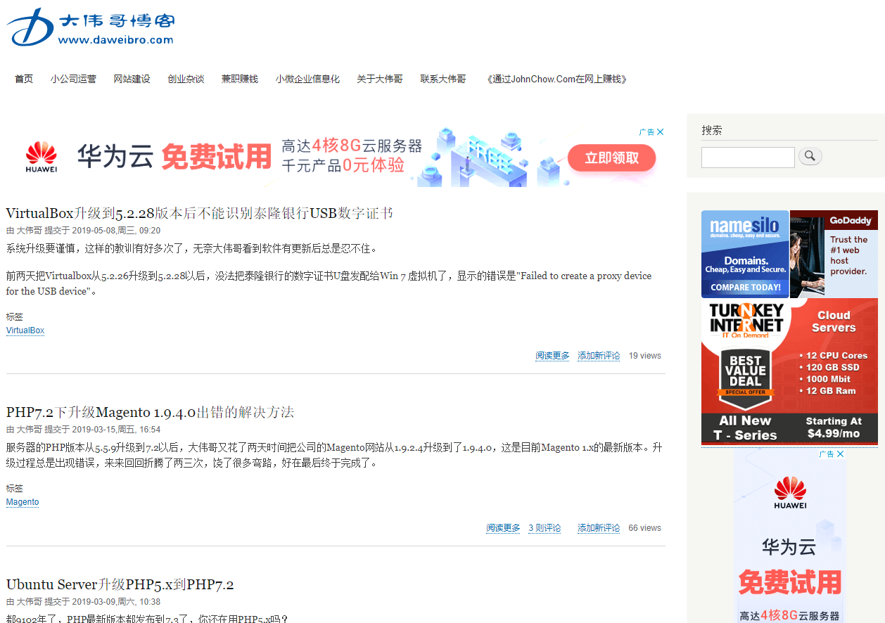Click the Huawei logo in banner ad

[42, 157]
